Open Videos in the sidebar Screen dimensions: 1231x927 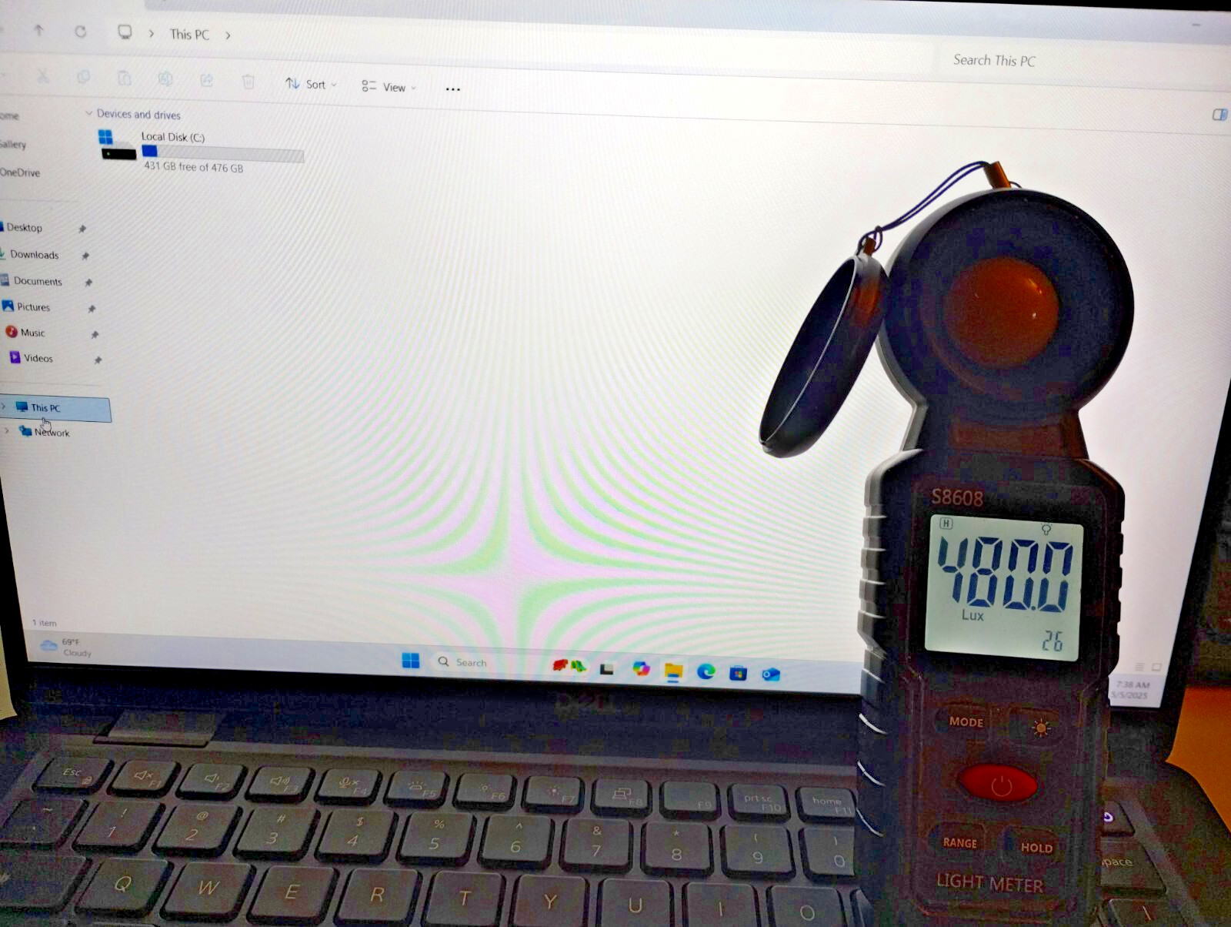[38, 358]
